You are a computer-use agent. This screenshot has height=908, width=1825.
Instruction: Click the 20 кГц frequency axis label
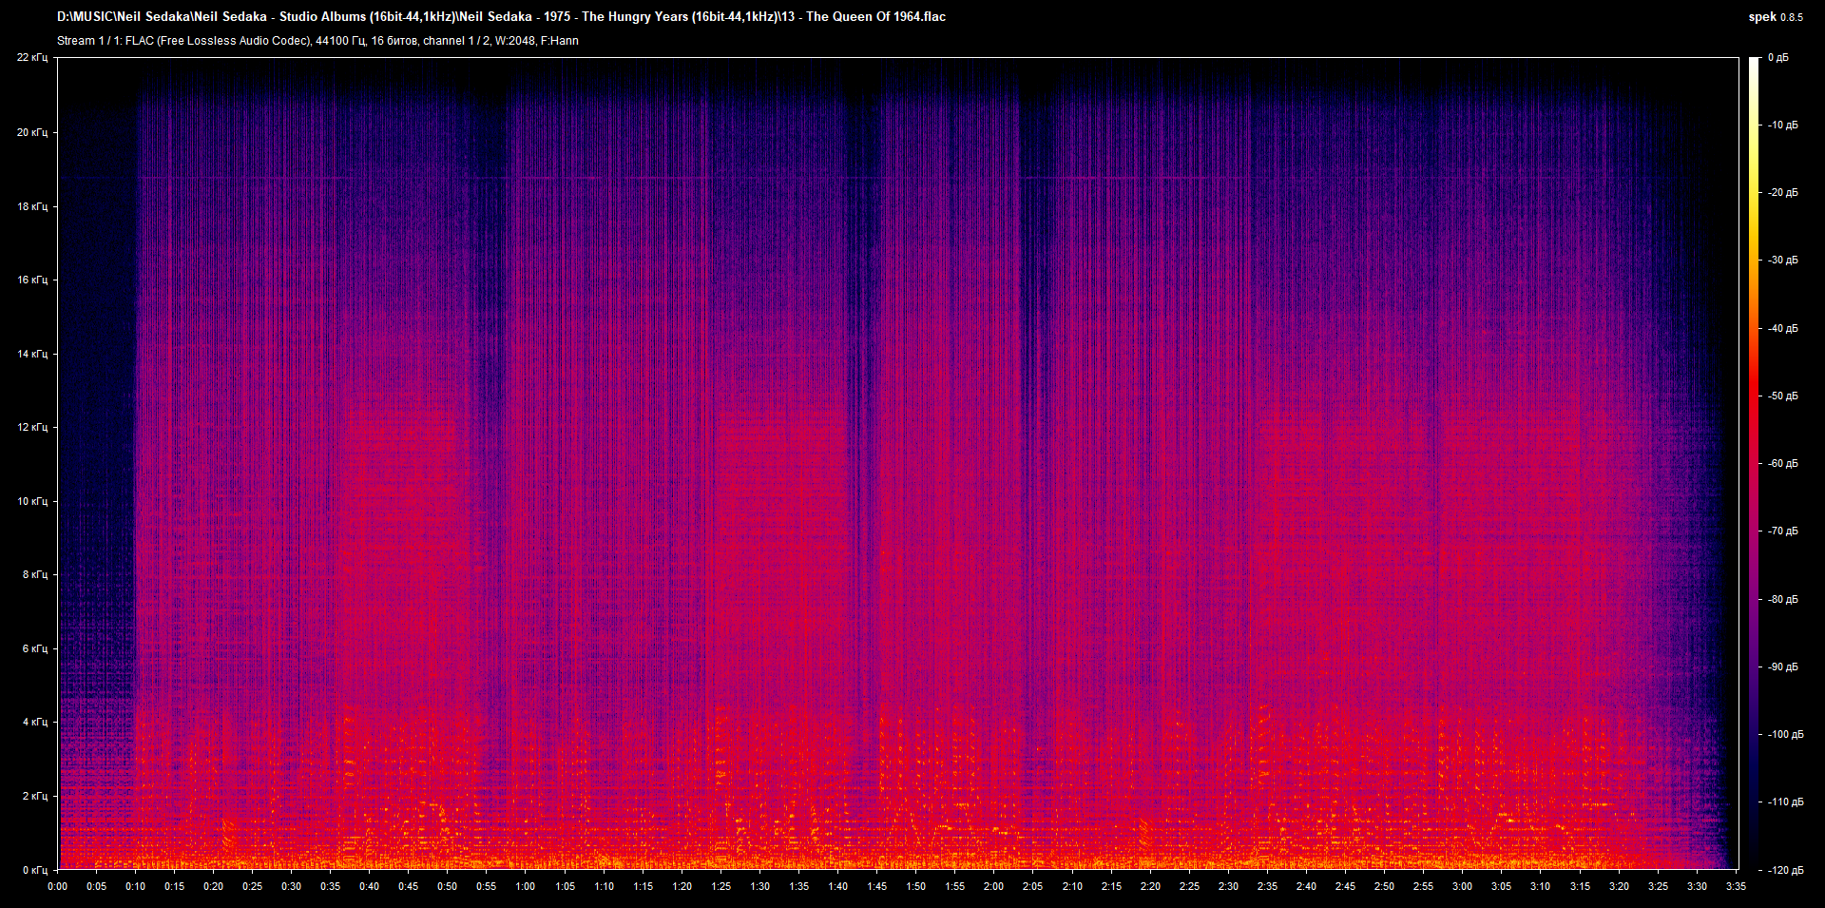coord(31,132)
